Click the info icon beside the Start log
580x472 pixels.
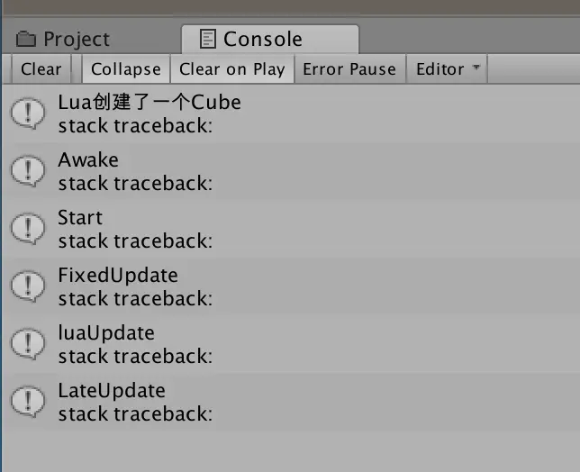pos(28,229)
